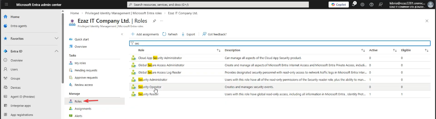Open Security Reader role
Viewport: 436px width, 119px height.
tap(148, 94)
